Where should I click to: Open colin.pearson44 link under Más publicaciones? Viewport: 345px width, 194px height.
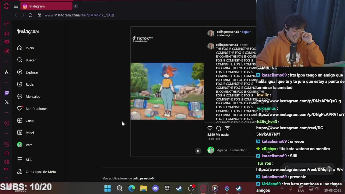click(x=144, y=178)
